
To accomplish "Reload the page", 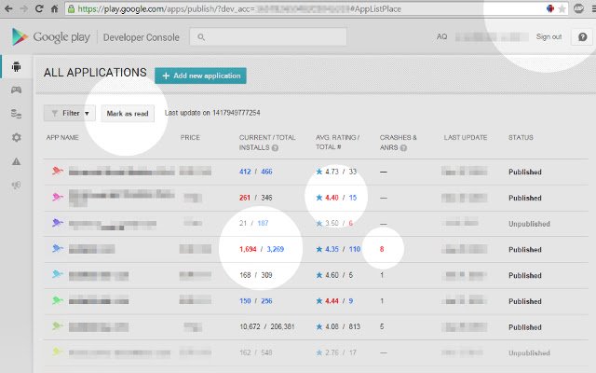I will 39,8.
